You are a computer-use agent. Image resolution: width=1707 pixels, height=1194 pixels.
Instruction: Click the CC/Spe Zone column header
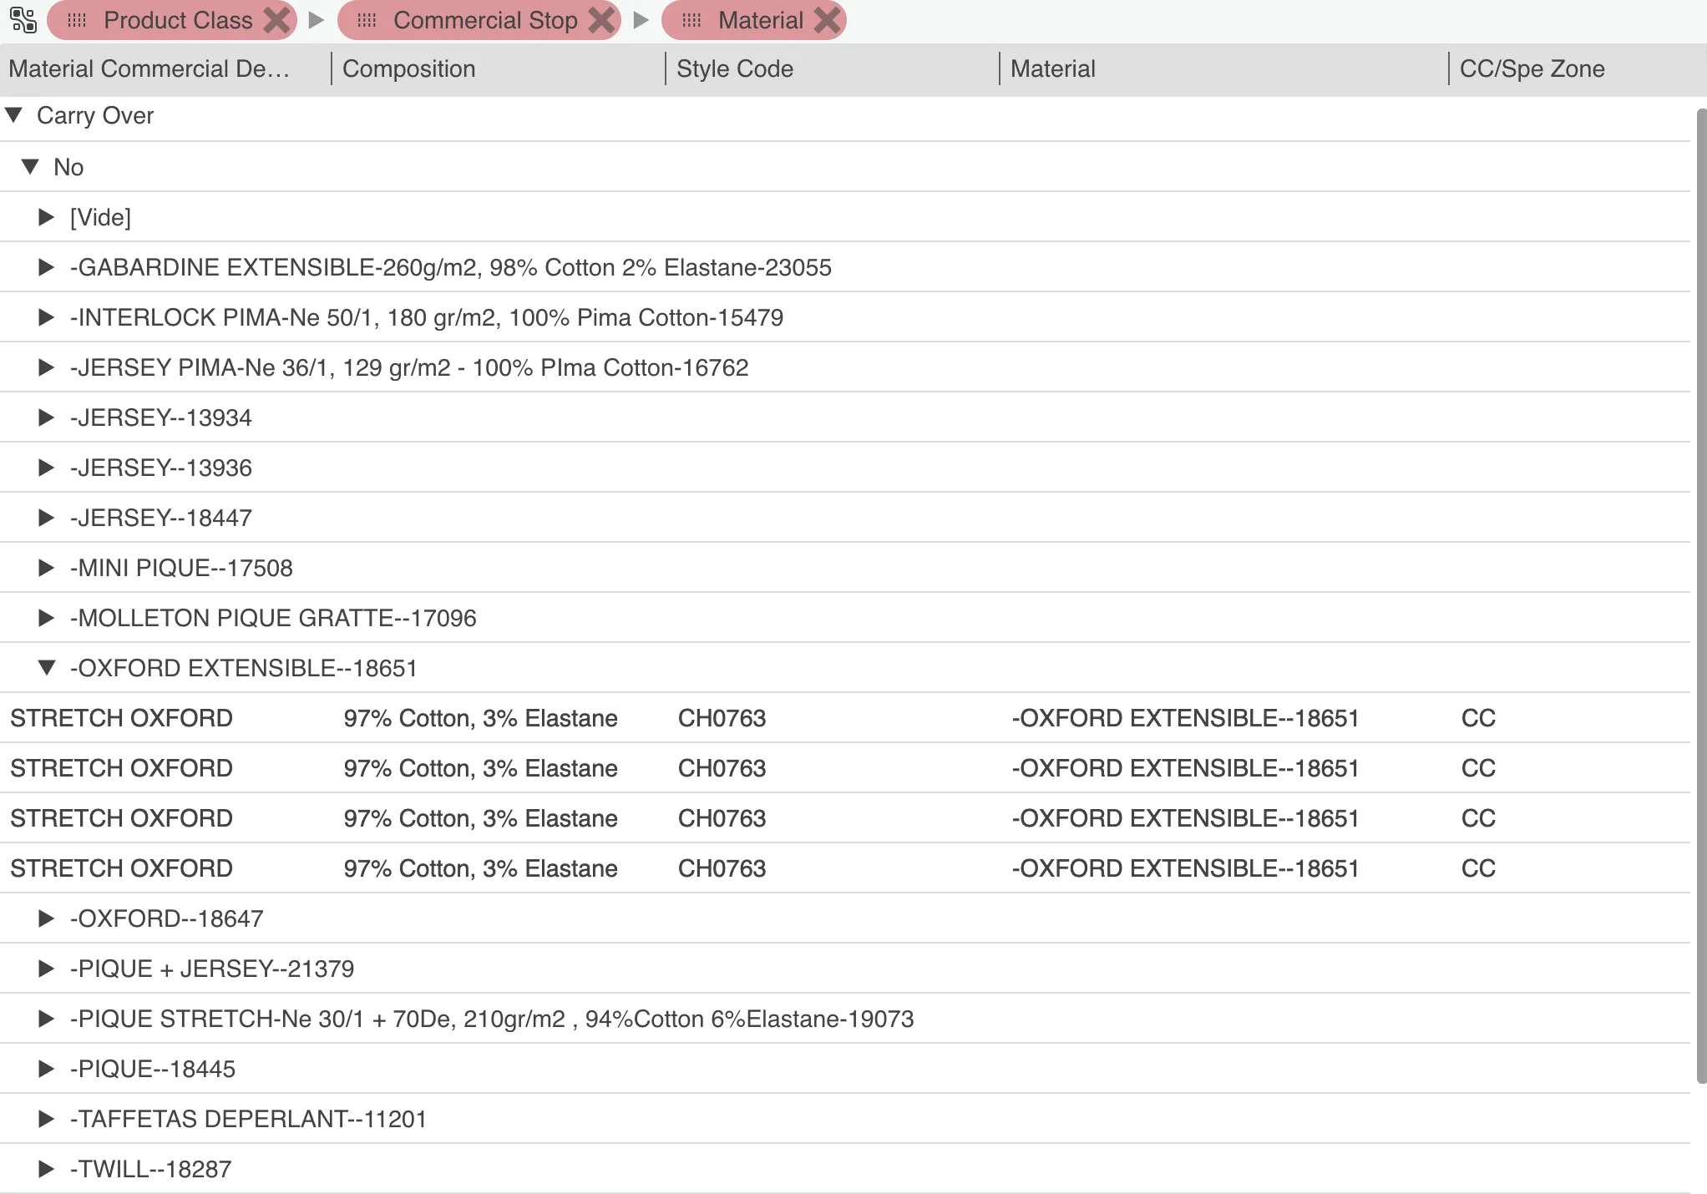point(1532,68)
